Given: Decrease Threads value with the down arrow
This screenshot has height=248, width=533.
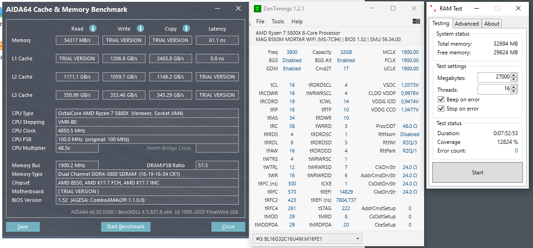Looking at the screenshot, I should (514, 91).
